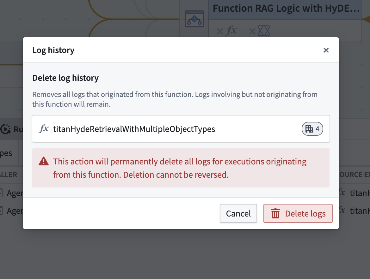Image resolution: width=370 pixels, height=279 pixels.
Task: Confirm with the Delete logs button
Action: pos(298,213)
